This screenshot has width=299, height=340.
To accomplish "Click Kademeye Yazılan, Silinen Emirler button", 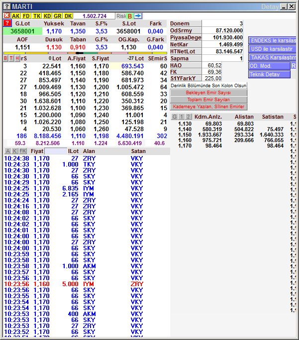I will (x=208, y=107).
